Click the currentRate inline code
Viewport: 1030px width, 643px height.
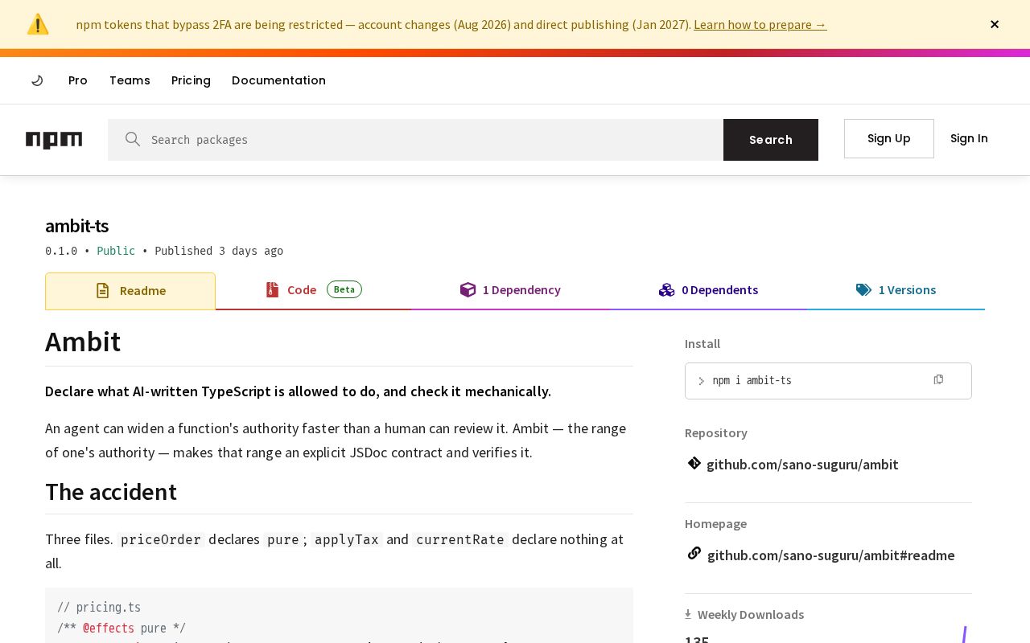(x=459, y=539)
